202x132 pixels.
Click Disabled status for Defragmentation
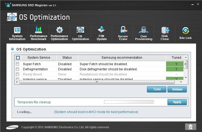pyautogui.click(x=65, y=69)
